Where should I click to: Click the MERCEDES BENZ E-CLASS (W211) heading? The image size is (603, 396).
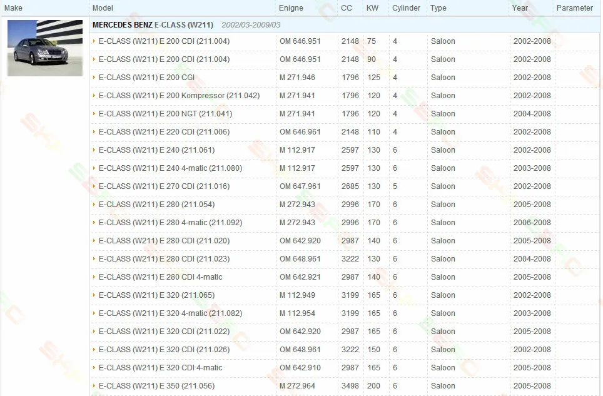click(x=153, y=25)
